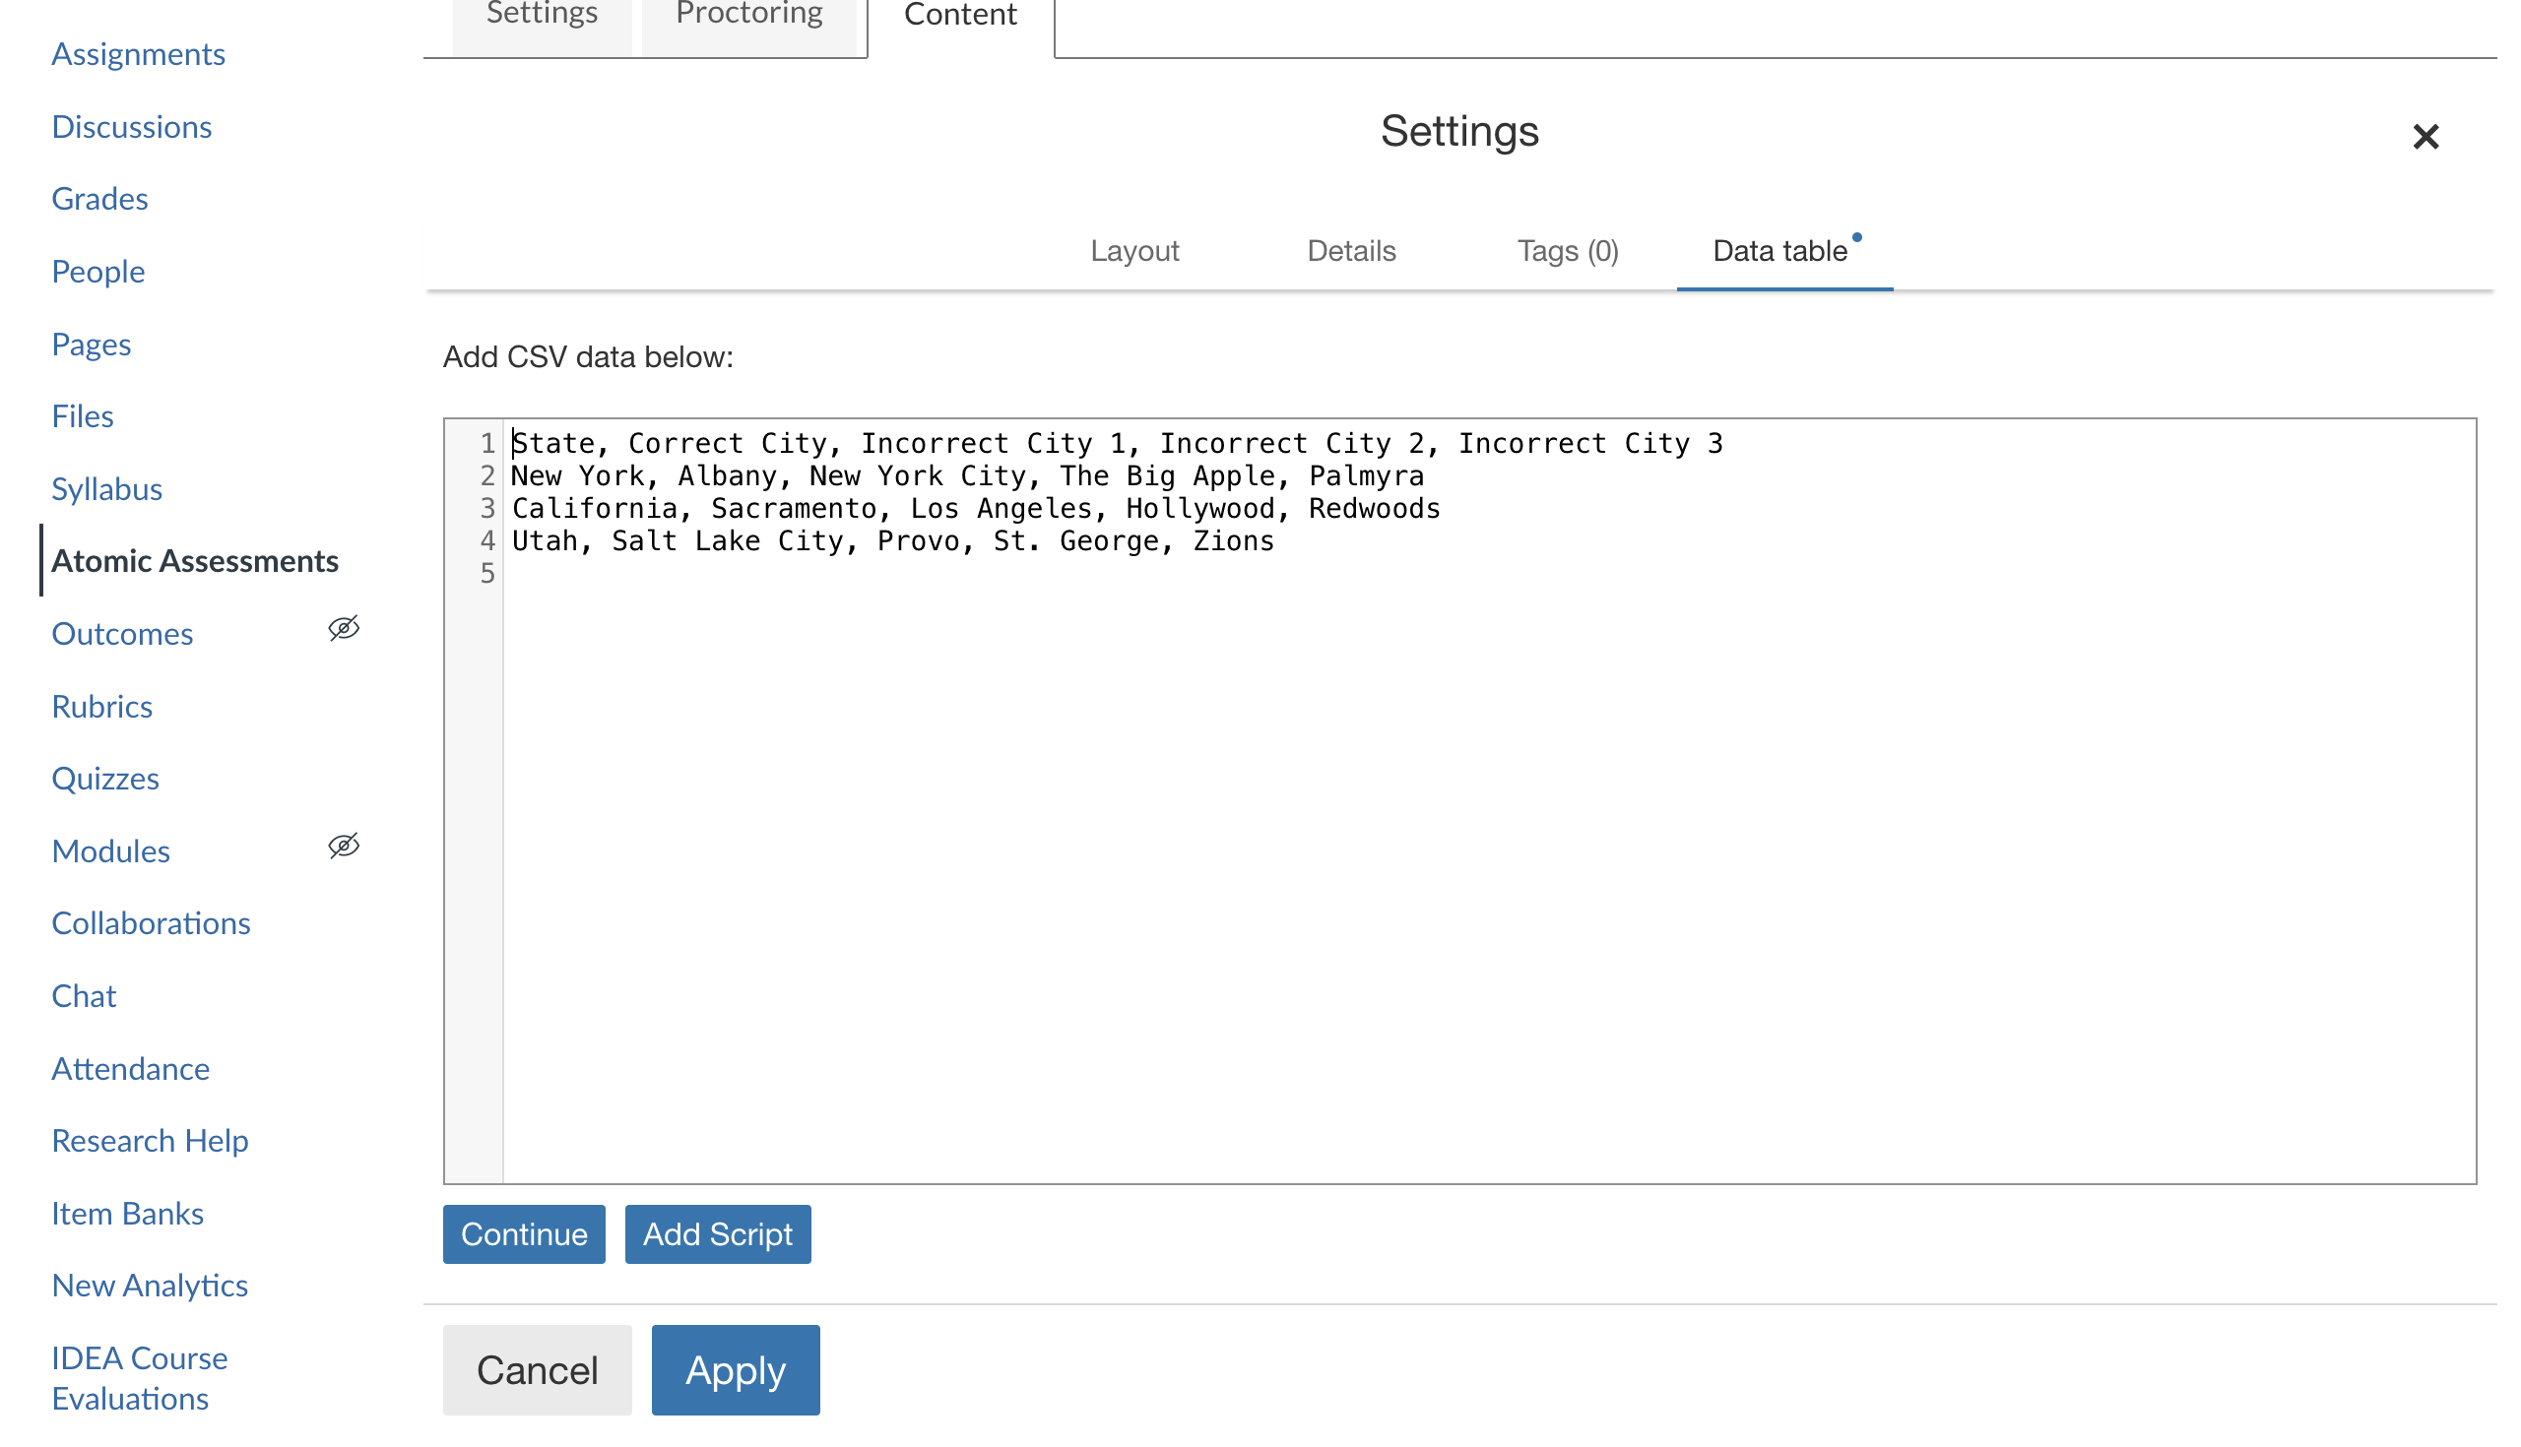This screenshot has height=1447, width=2521.
Task: Click the Add Script button
Action: coord(718,1233)
